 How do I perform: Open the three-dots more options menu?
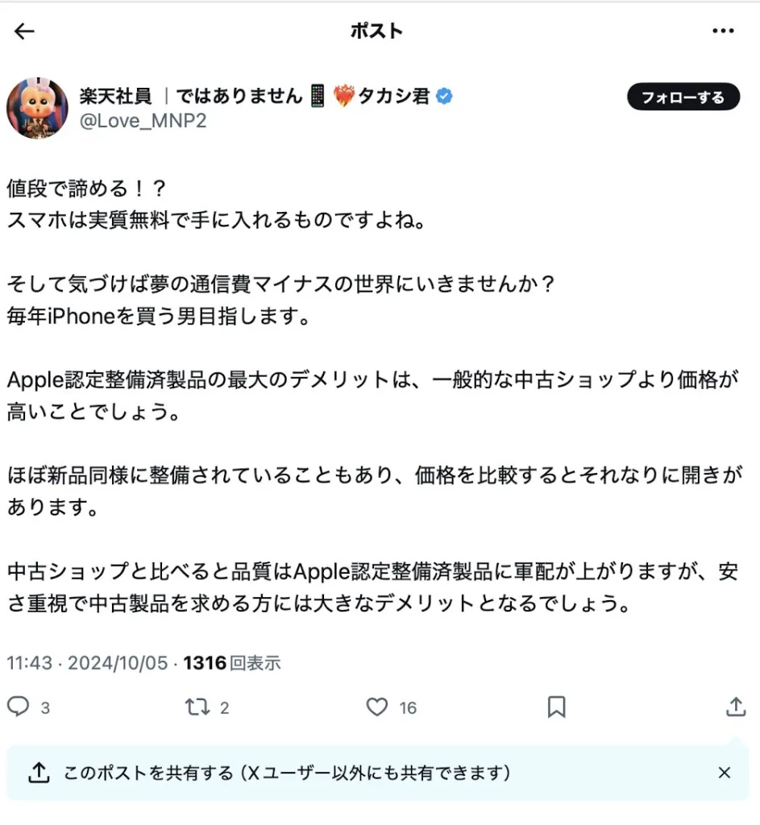pos(723,31)
